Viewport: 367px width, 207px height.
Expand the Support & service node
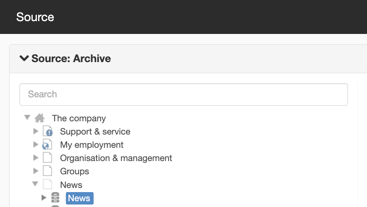36,131
